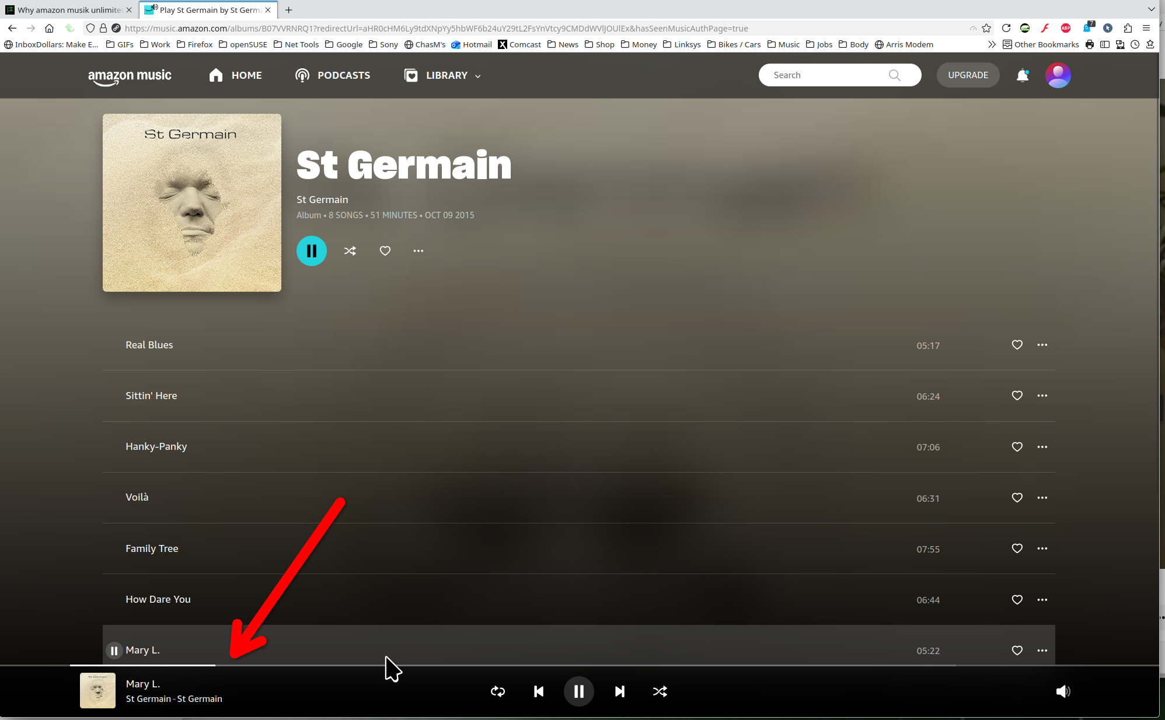Screen dimensions: 1165x720
Task: Pause album with large teal button
Action: tap(312, 251)
